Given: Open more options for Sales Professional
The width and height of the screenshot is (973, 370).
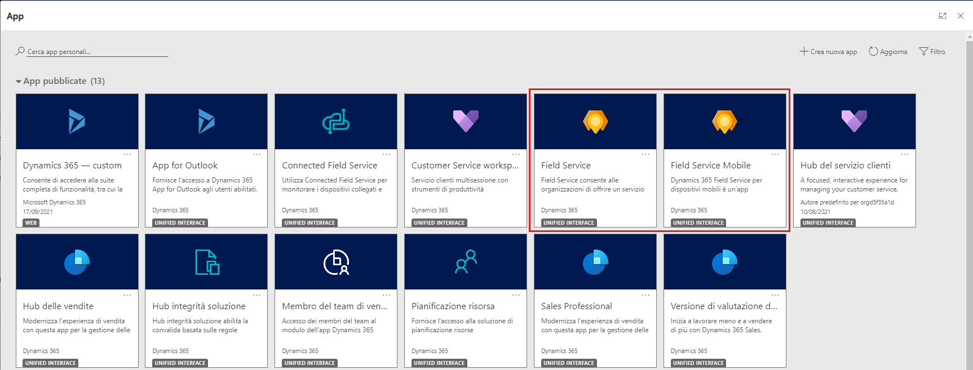Looking at the screenshot, I should [646, 295].
